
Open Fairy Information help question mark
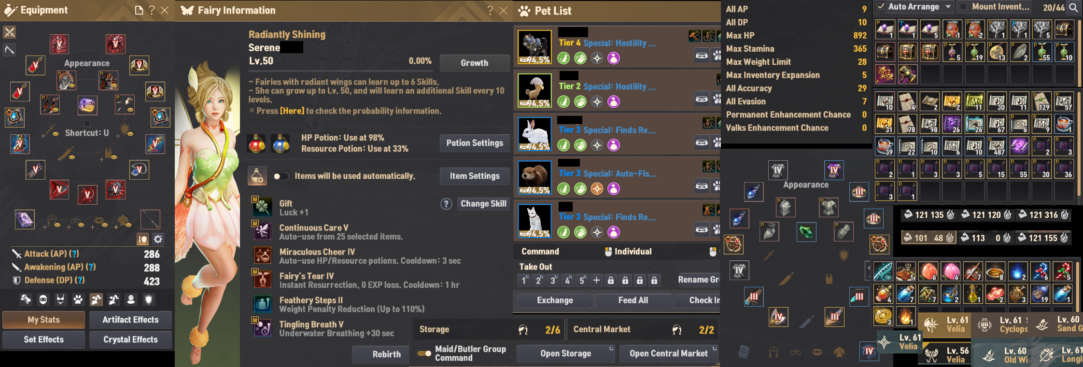(490, 11)
